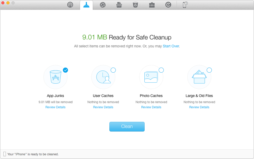Open the System Clean recycle bin icon
The height and width of the screenshot is (159, 254).
pyautogui.click(x=135, y=5)
